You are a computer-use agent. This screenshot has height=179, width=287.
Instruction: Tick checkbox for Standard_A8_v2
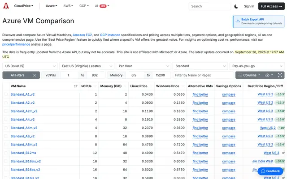click(6, 136)
